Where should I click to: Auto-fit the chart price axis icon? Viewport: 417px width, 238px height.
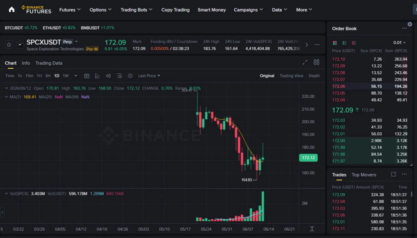pyautogui.click(x=312, y=229)
